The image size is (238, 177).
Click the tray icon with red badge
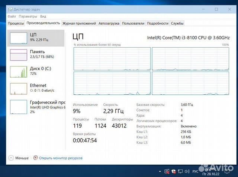click(x=167, y=171)
